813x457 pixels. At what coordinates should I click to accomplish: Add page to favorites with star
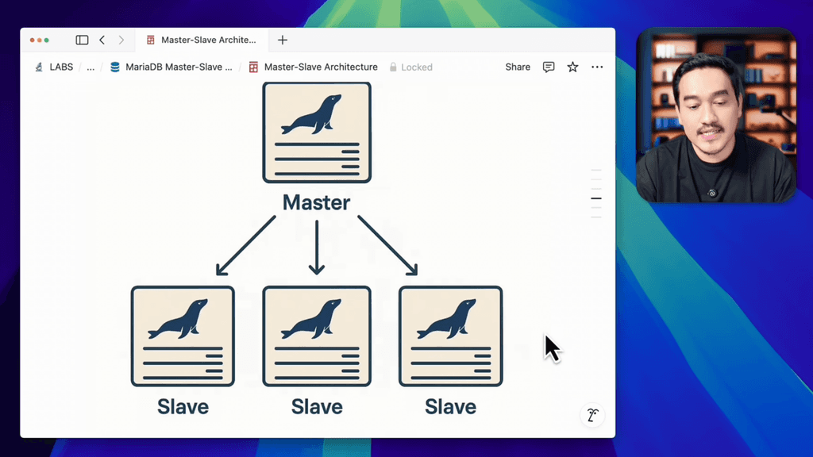point(572,67)
